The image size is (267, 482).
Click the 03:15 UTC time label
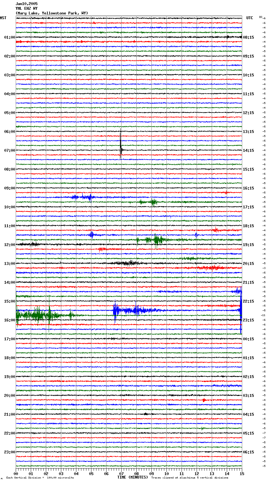248,396
